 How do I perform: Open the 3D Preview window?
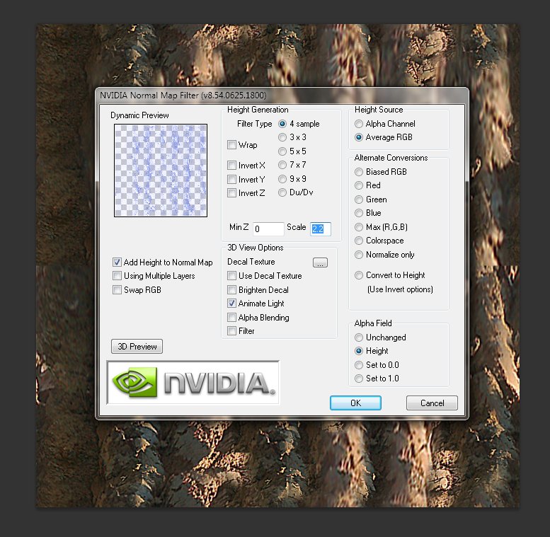point(137,346)
